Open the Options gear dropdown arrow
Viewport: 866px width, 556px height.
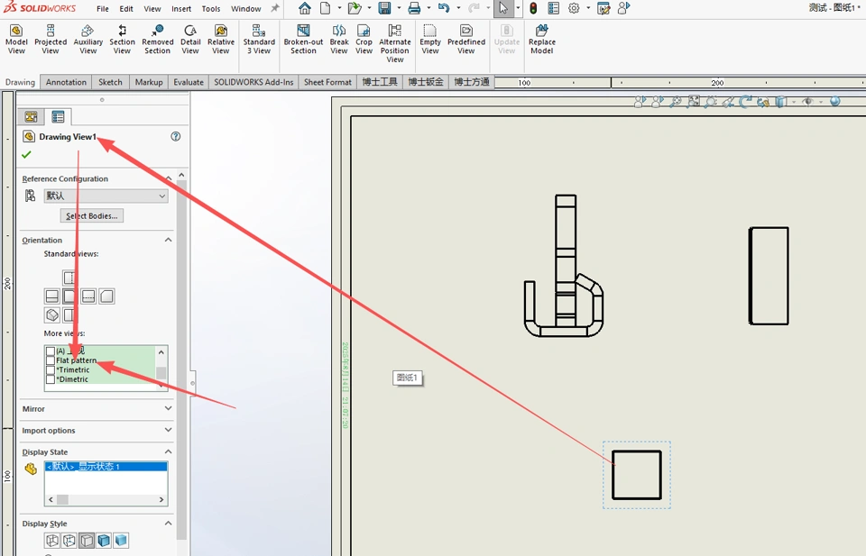pyautogui.click(x=587, y=8)
